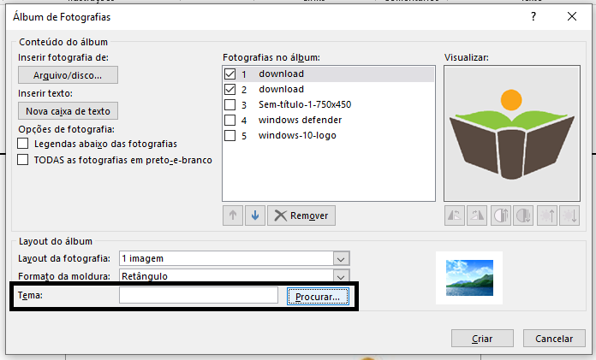Rotate picture right with rotate-right icon
596x360 pixels.
click(478, 215)
